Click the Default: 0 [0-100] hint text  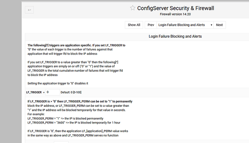coord(71,92)
